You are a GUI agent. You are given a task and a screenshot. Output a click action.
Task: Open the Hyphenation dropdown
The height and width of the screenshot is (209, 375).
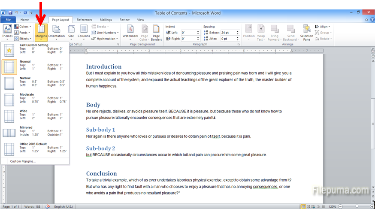click(x=105, y=39)
